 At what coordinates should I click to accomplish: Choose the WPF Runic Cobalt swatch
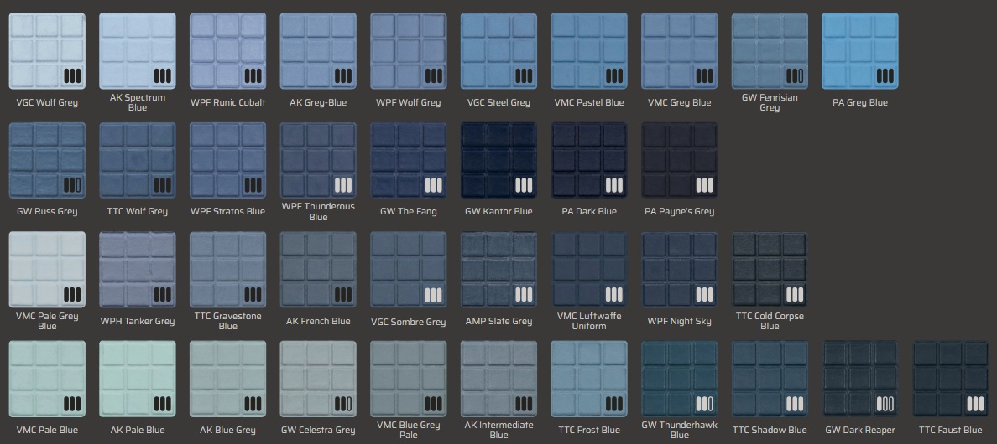click(227, 51)
